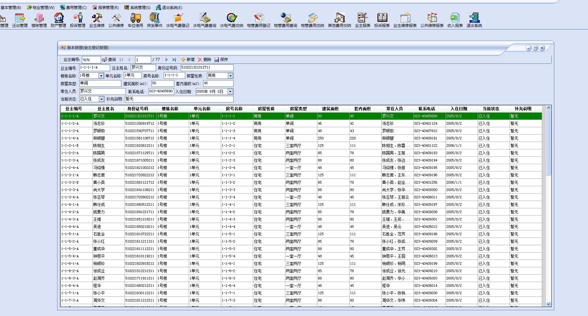Open the 楼栋管理 toolbar icon
The width and height of the screenshot is (588, 316).
click(x=39, y=20)
